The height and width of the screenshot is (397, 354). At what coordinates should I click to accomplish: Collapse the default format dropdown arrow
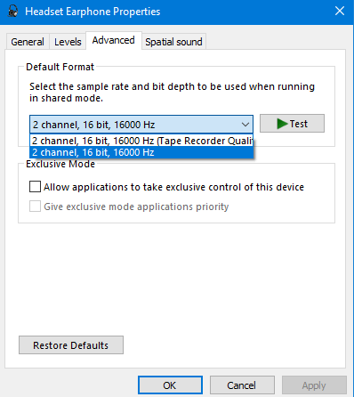pyautogui.click(x=245, y=125)
